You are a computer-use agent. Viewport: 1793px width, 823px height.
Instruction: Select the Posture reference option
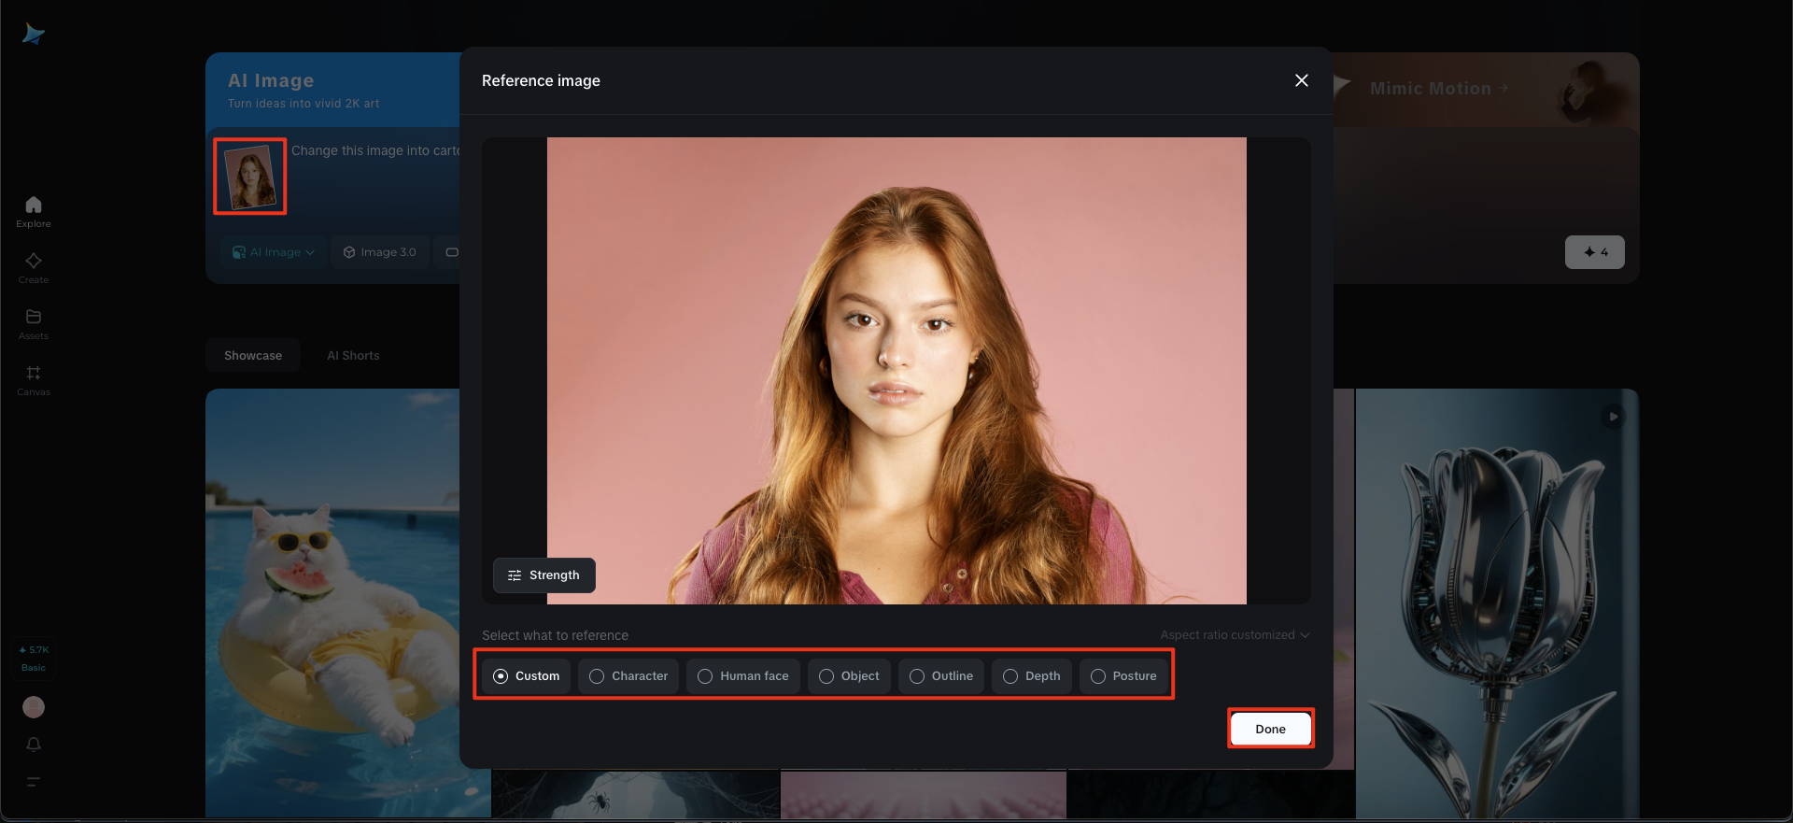tap(1123, 676)
